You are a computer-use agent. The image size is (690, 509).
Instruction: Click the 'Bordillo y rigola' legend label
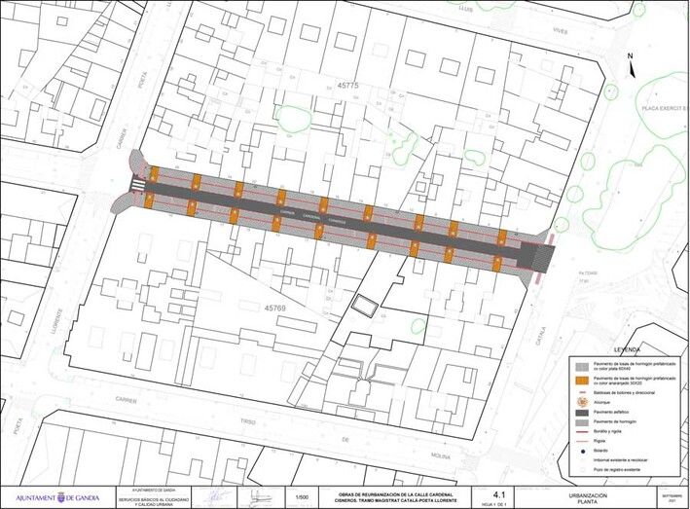[609, 431]
